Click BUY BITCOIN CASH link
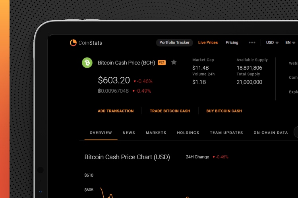Screen dimensions: 298x198 pyautogui.click(x=224, y=111)
